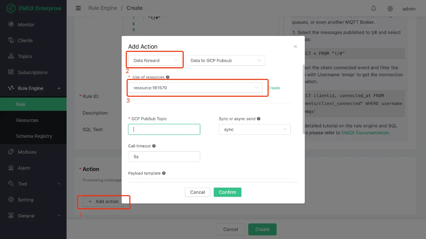This screenshot has width=426, height=239.
Task: Click the Add action button
Action: [x=103, y=201]
